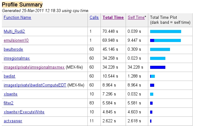Screen dimensions: 201x126
Task: Click the imregionalmaxmex dark self-time bar
Action: click(158, 67)
